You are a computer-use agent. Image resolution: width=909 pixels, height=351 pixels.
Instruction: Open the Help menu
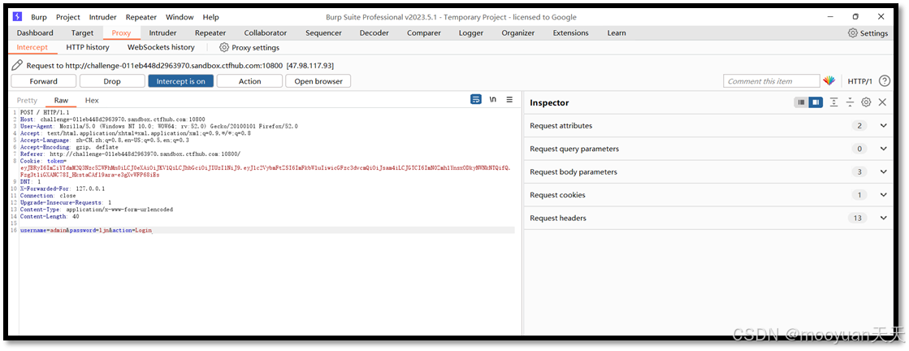[x=211, y=17]
